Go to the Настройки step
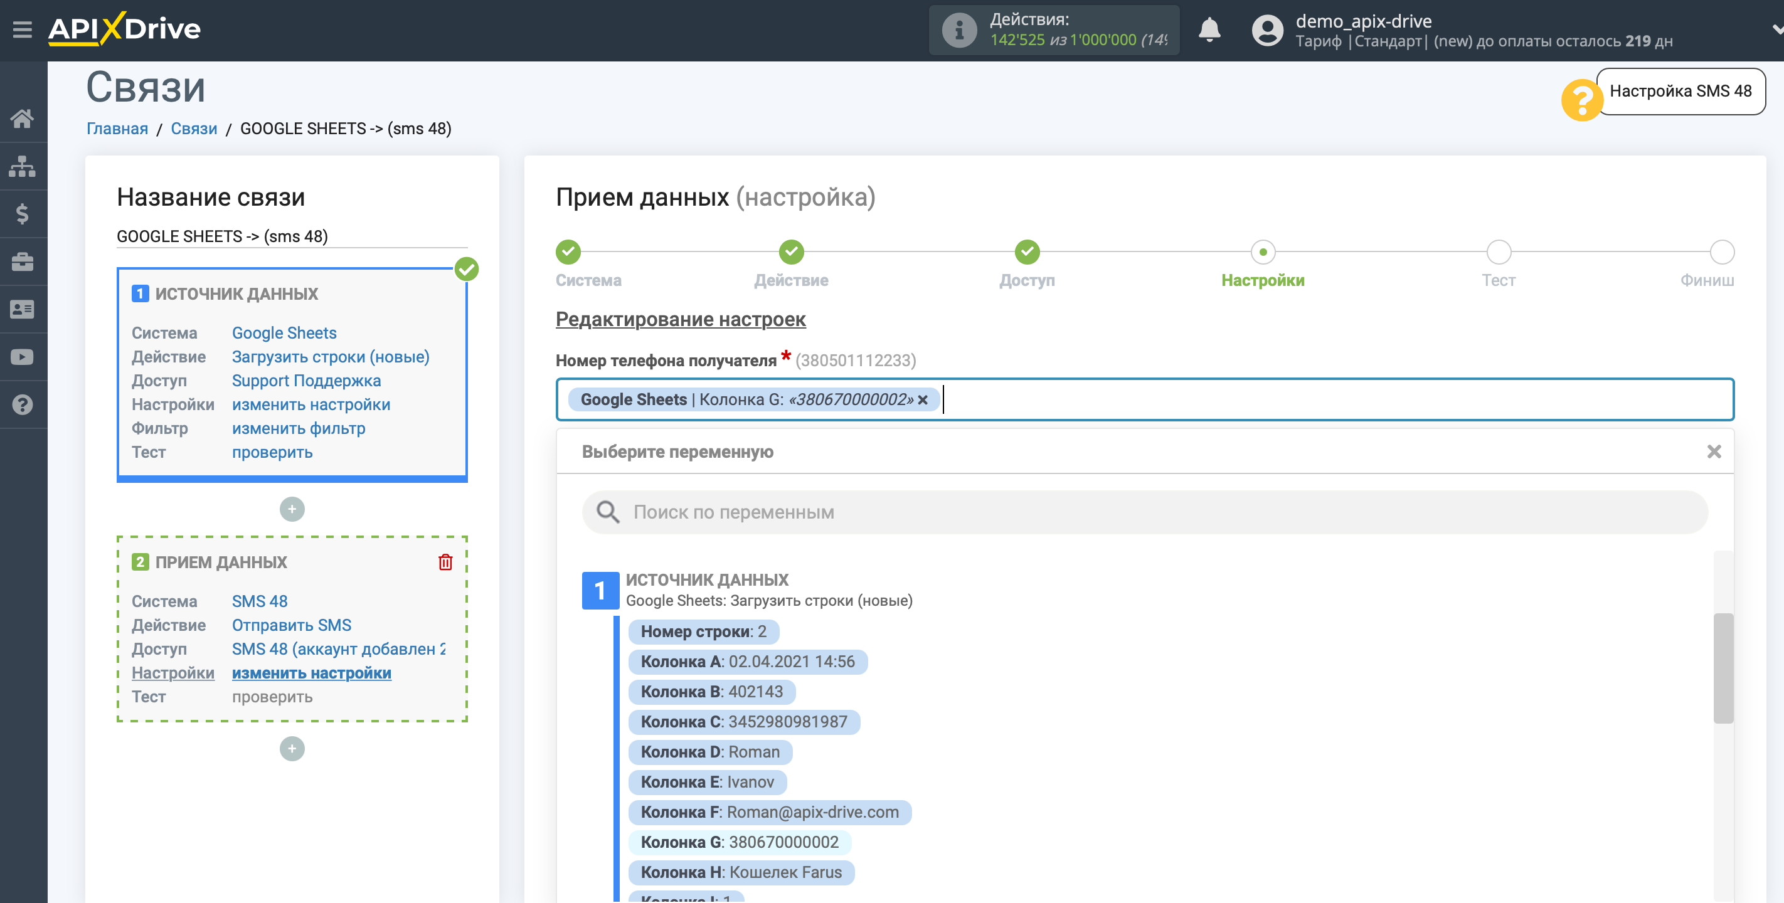Image resolution: width=1784 pixels, height=903 pixels. pos(1263,252)
